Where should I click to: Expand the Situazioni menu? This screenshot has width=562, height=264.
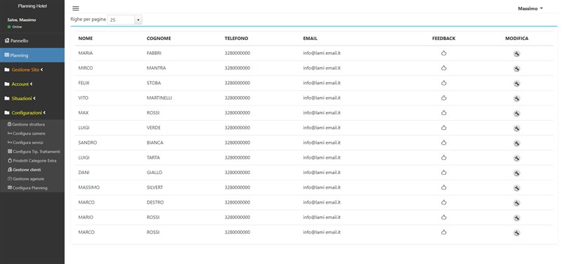(32, 98)
